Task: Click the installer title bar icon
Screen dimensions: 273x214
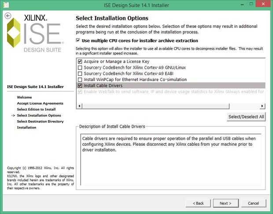Action: pyautogui.click(x=6, y=5)
